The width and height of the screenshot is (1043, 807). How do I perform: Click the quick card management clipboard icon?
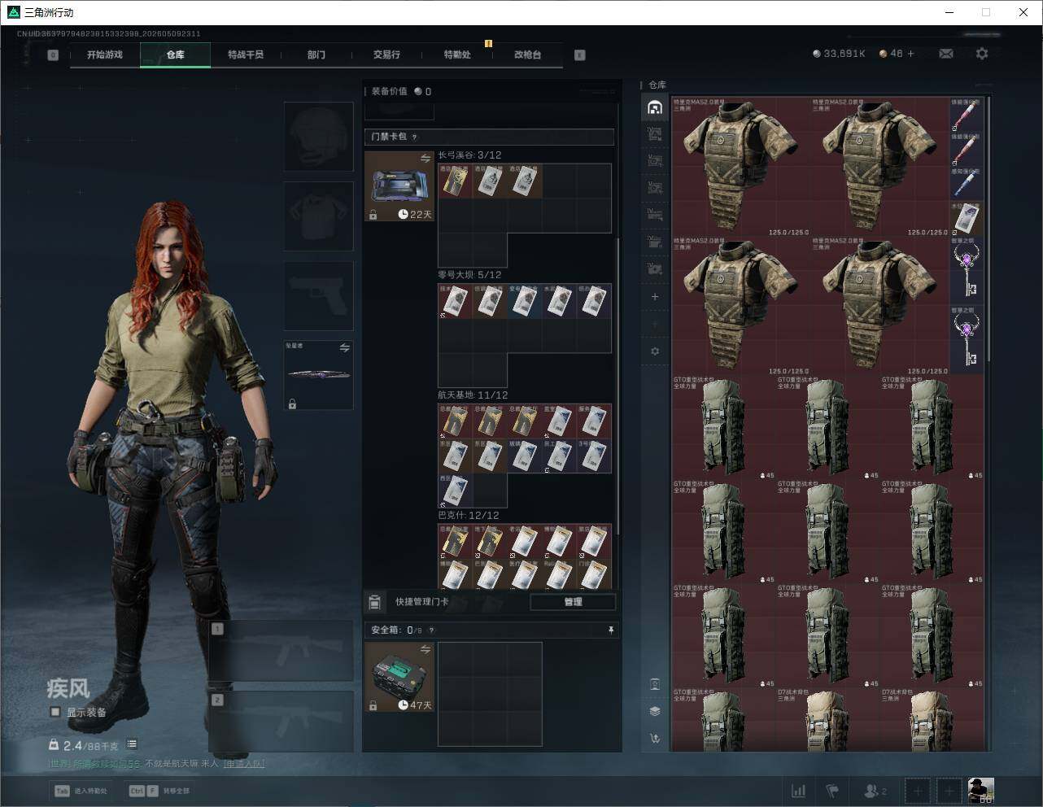(374, 602)
